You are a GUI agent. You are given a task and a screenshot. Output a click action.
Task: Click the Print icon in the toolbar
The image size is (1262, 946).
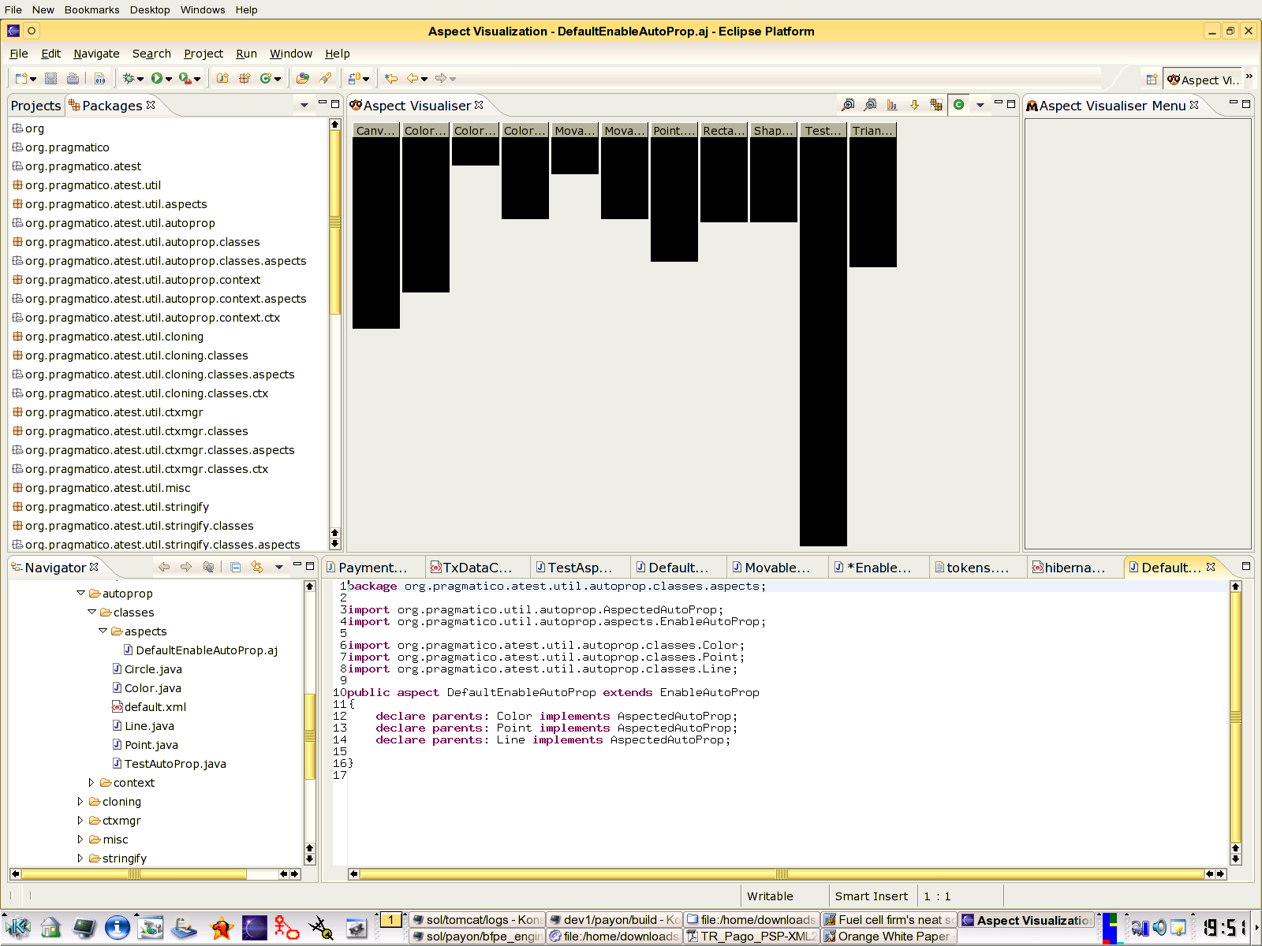[x=73, y=78]
